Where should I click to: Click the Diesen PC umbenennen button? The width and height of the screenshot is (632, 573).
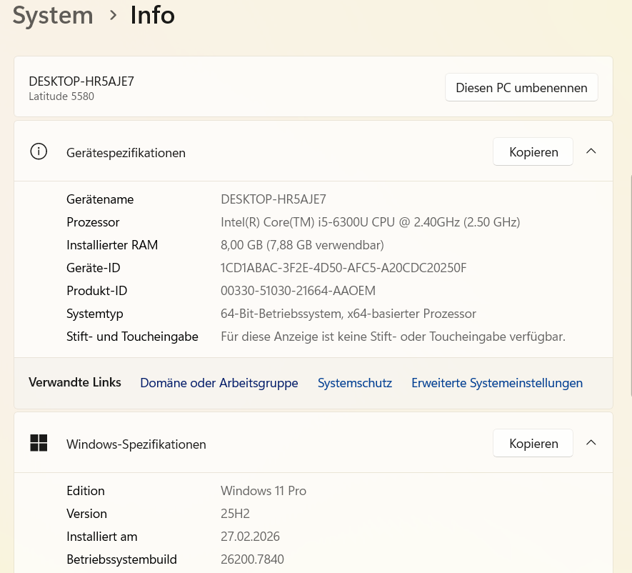pos(521,87)
